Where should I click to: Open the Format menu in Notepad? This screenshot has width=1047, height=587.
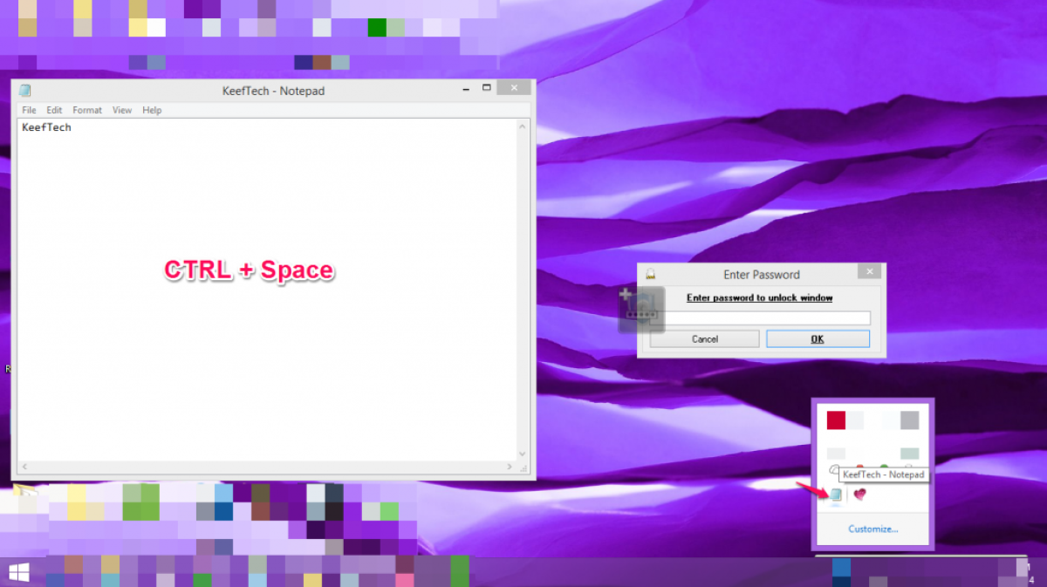click(x=87, y=110)
